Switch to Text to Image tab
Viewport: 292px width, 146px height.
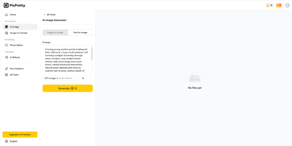(x=80, y=32)
